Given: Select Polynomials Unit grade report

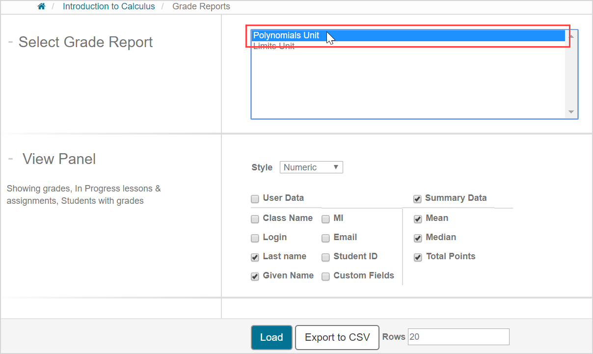Looking at the screenshot, I should 286,35.
